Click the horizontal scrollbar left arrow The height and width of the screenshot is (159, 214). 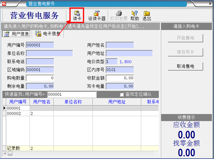pos(5,154)
